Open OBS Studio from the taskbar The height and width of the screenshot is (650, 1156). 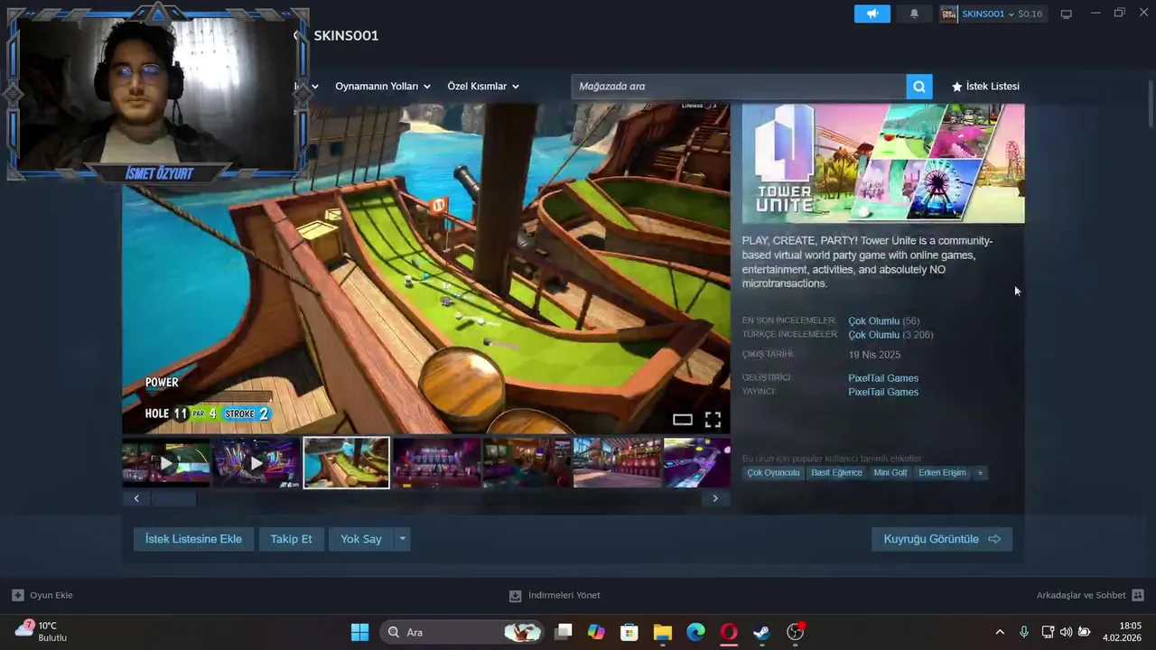coord(796,632)
